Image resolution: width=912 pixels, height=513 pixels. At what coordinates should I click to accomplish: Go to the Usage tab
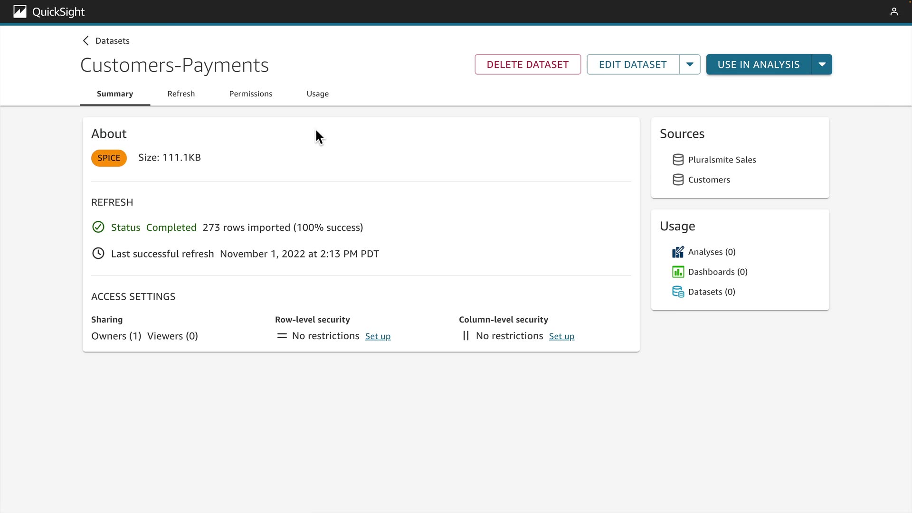click(x=317, y=94)
